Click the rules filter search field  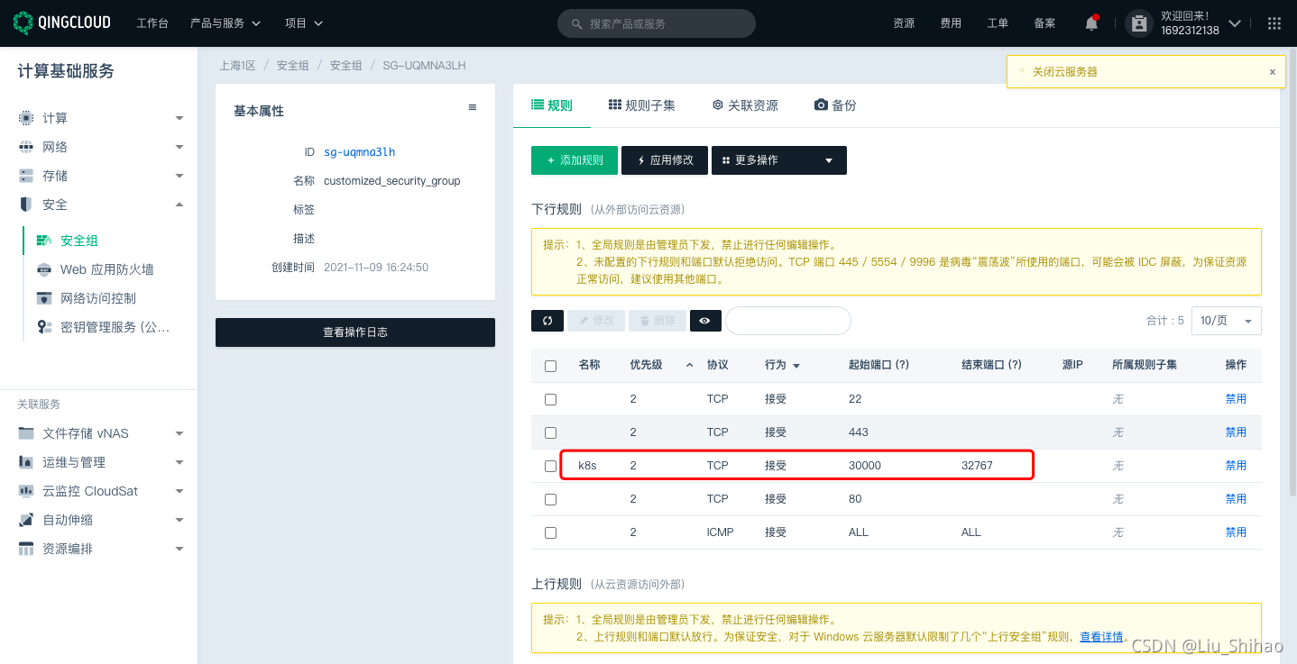[x=788, y=321]
